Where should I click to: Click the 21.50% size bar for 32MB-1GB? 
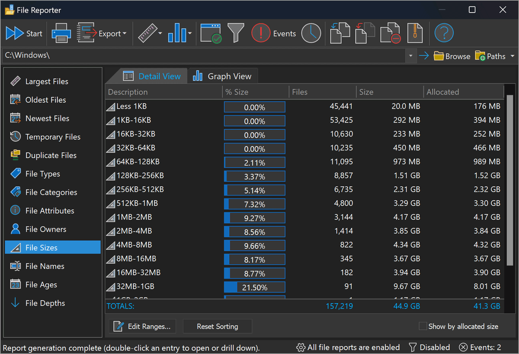254,287
